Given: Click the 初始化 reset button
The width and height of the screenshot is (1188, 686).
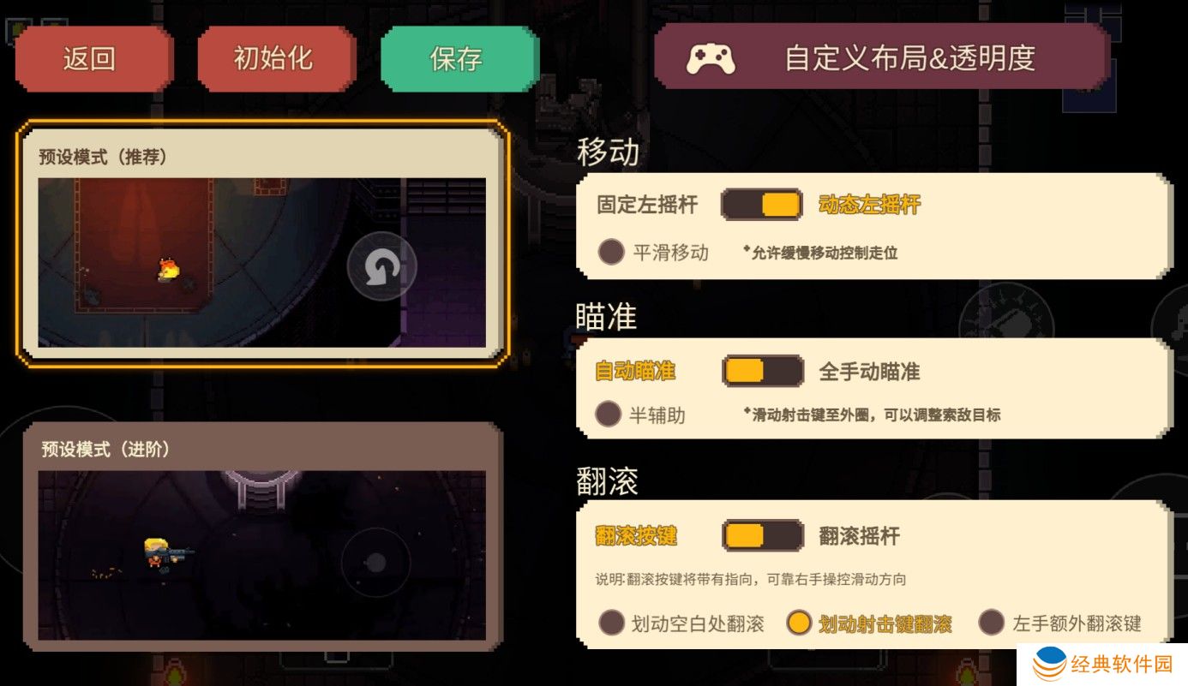Looking at the screenshot, I should tap(273, 58).
